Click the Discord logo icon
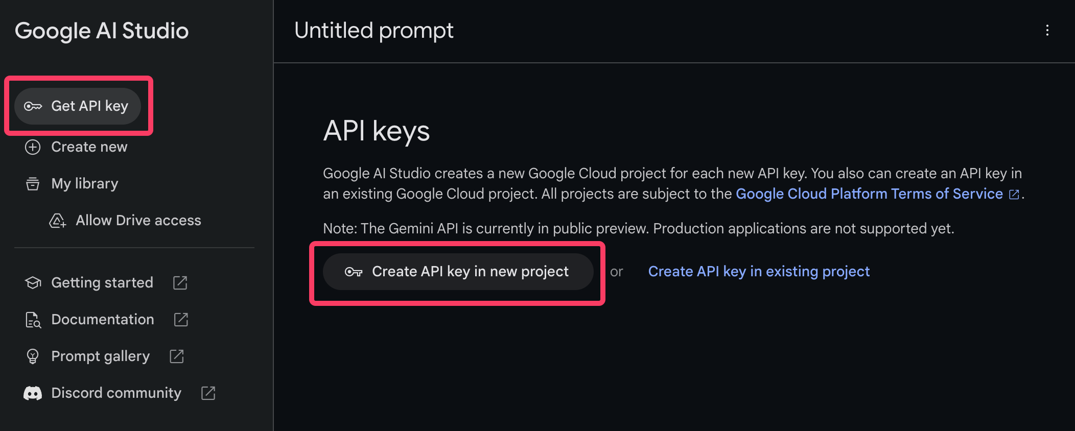Screen dimensions: 1075x431 [x=33, y=393]
